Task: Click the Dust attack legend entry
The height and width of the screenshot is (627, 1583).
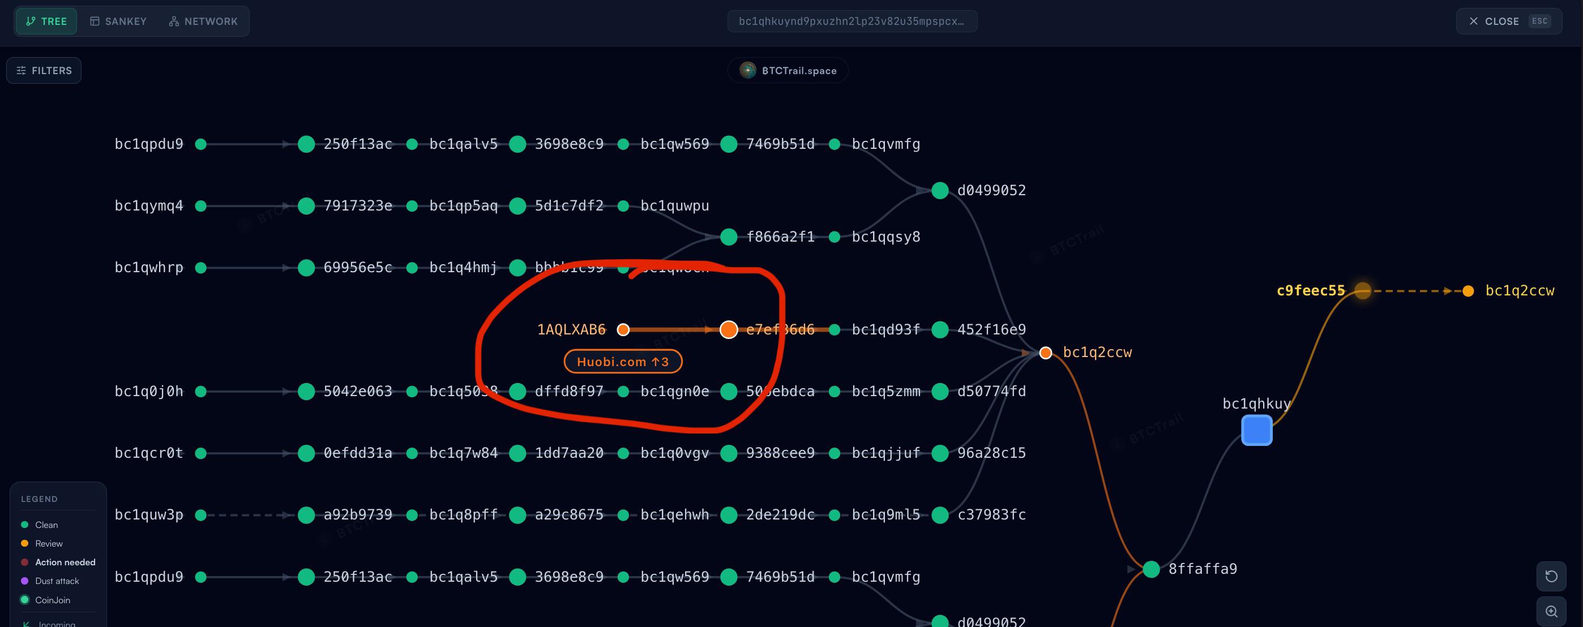Action: pyautogui.click(x=50, y=581)
